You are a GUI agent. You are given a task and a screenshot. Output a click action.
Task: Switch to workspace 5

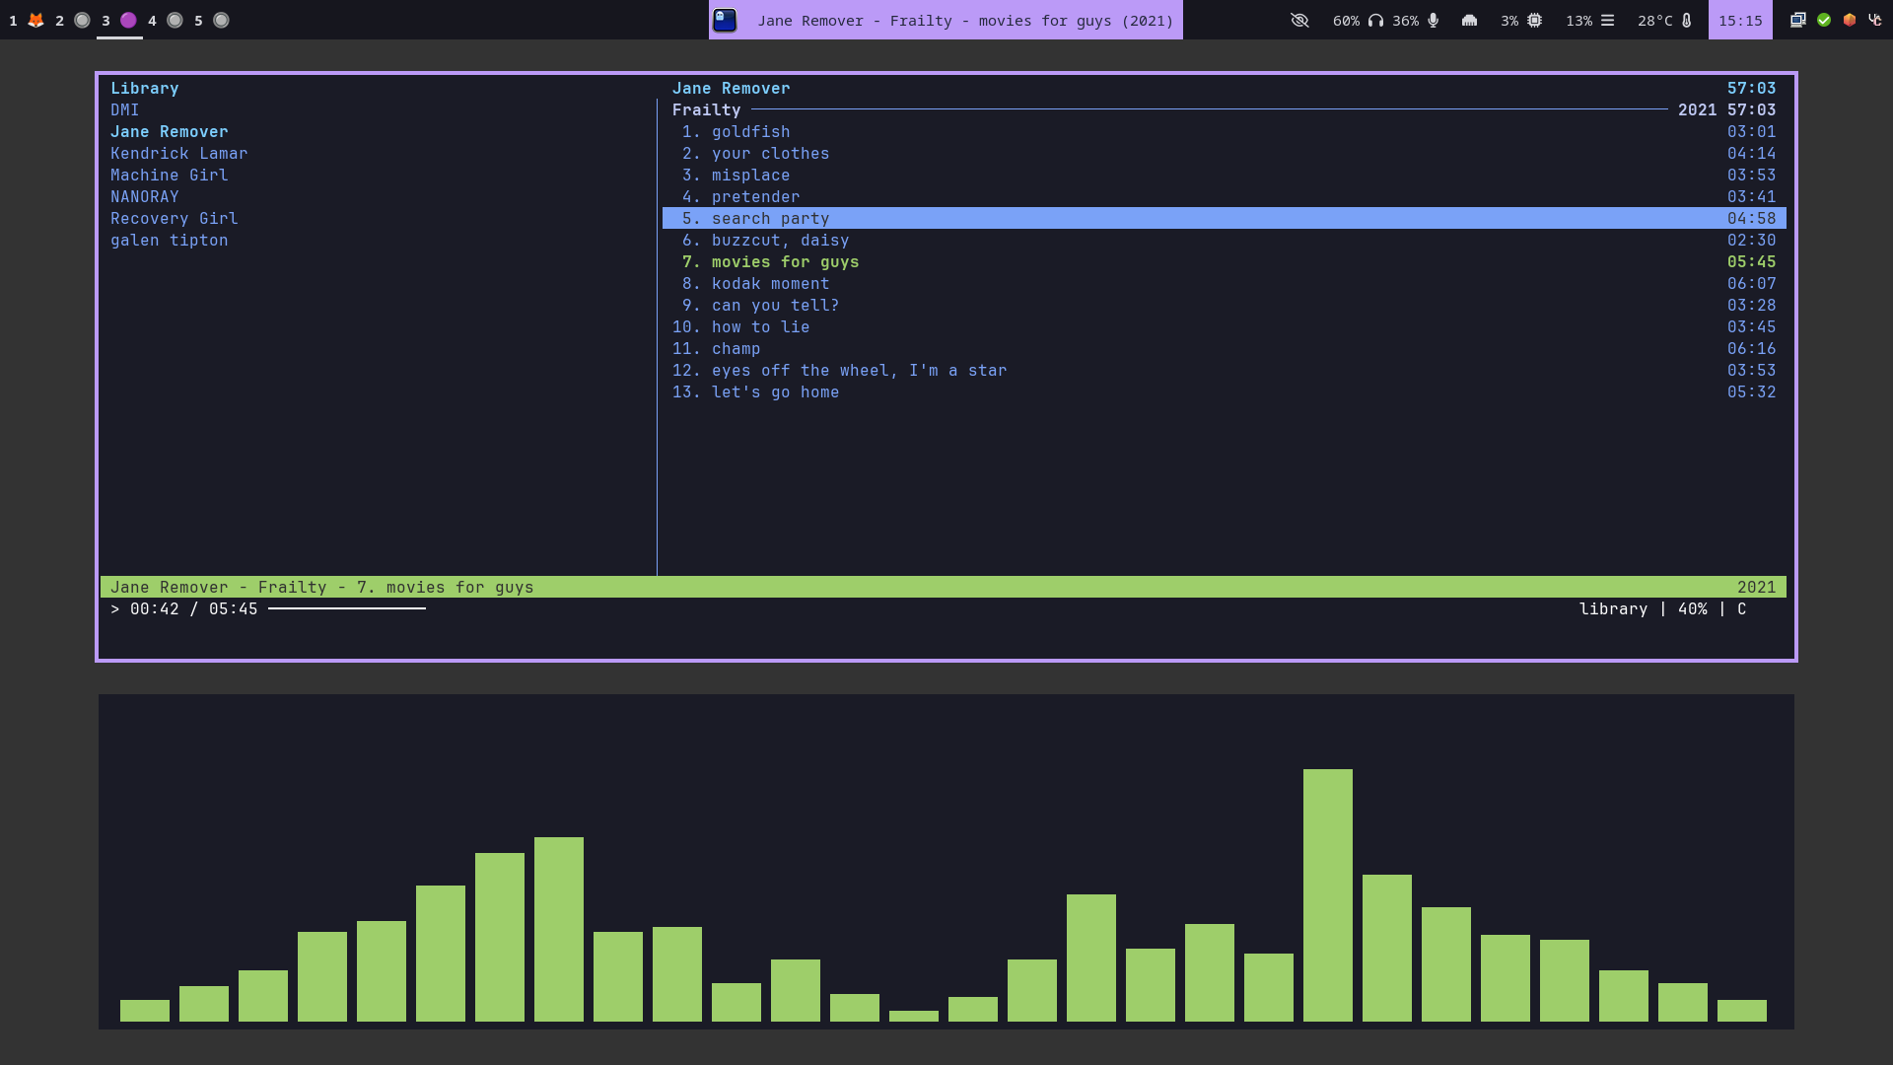pos(212,20)
